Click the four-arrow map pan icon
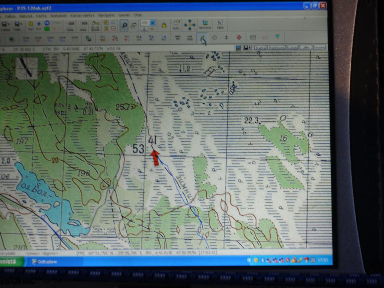384x288 pixels. coord(189,25)
